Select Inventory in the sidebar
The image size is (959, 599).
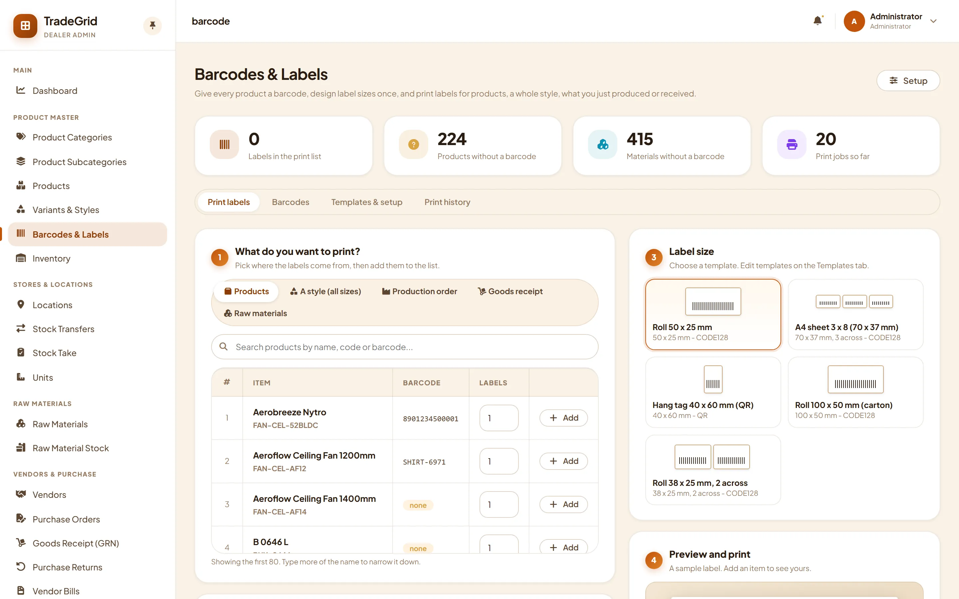(x=87, y=258)
